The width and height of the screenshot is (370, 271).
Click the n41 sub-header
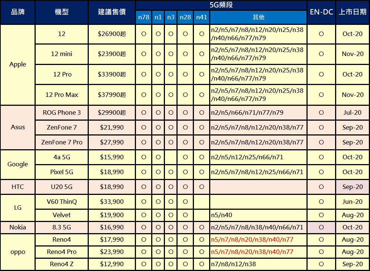click(201, 17)
